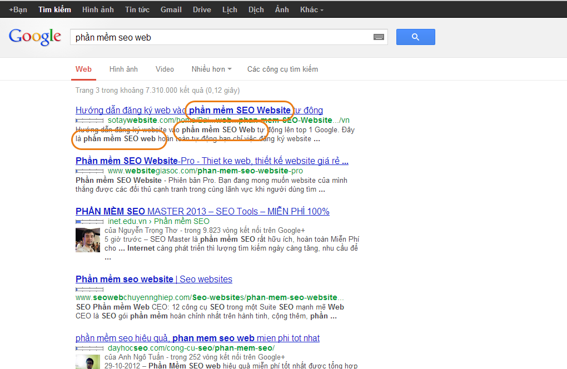Open result 'phần mềm seo hiệu quả, phan mem seo web'

[197, 338]
